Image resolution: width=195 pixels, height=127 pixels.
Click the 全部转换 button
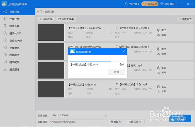click(180, 118)
